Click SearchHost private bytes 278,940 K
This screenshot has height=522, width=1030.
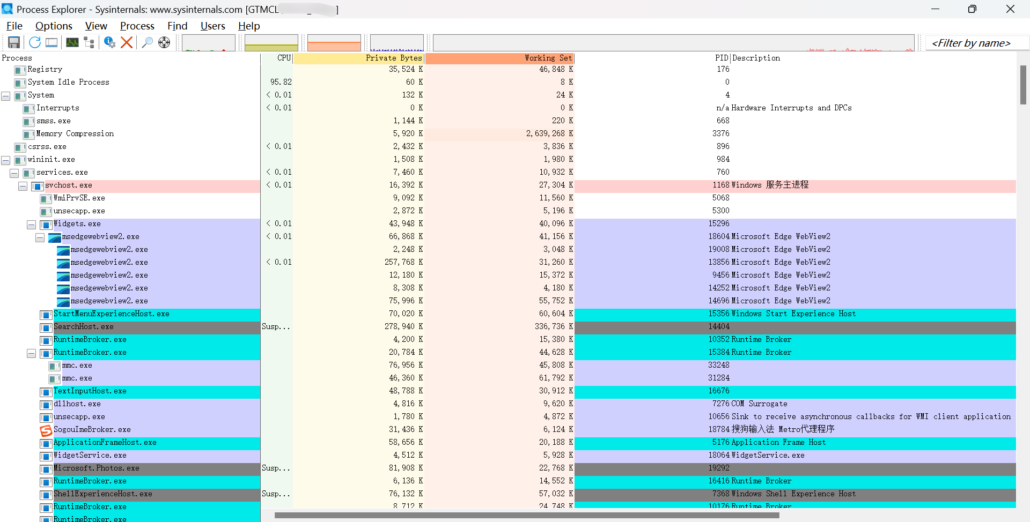coord(403,326)
